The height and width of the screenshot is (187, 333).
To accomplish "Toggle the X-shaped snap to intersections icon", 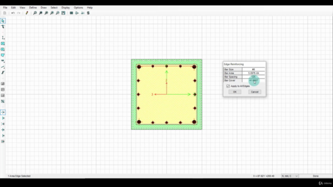I will click(x=3, y=124).
